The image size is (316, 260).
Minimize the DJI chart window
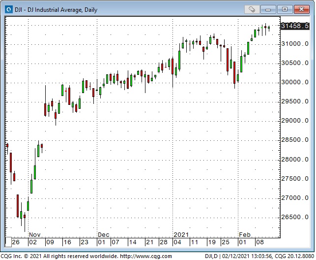[x=268, y=9]
